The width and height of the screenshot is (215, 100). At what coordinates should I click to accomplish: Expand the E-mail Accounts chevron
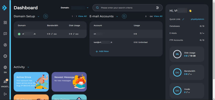click(x=117, y=16)
